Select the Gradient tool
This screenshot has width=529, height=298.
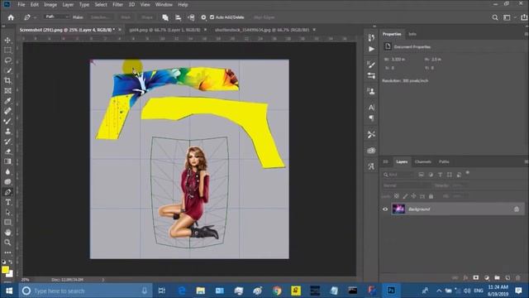(x=7, y=161)
